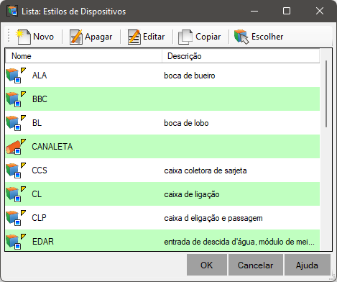Select the row named CL

click(x=162, y=194)
